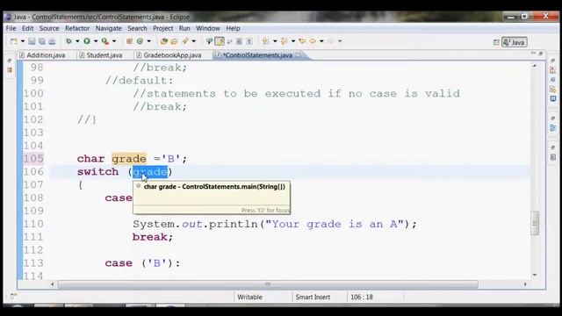Open the Edit menu
This screenshot has width=562, height=316.
click(x=27, y=28)
